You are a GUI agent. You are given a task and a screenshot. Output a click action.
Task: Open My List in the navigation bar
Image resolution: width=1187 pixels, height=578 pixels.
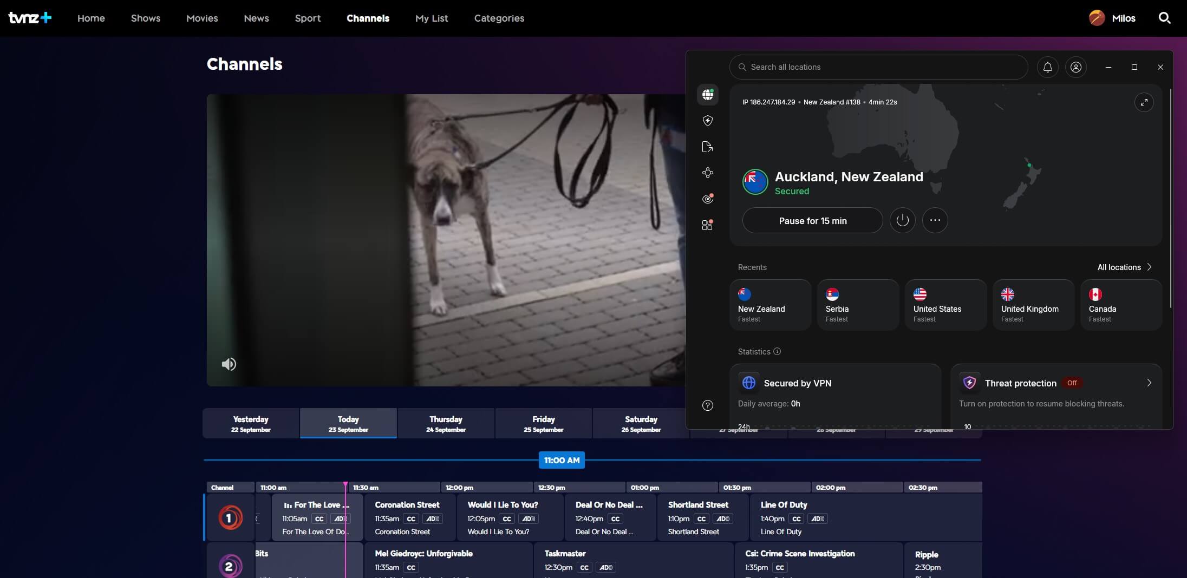click(x=432, y=18)
